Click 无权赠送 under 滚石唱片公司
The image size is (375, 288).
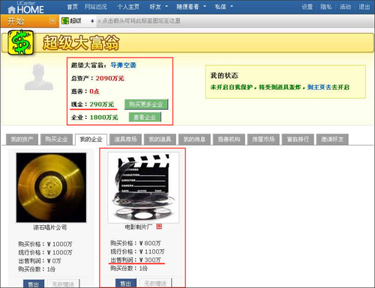(x=63, y=284)
